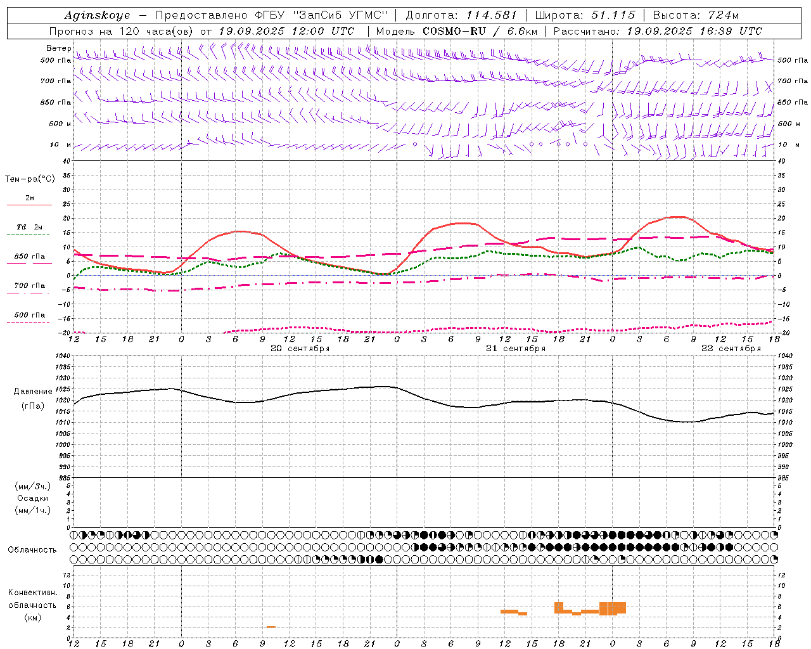Click the "Осадки" precipitation label
The height and width of the screenshot is (649, 811).
[32, 498]
